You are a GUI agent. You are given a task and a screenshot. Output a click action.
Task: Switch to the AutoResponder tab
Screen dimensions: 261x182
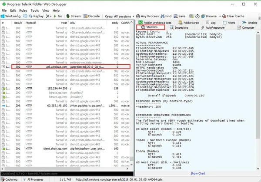tap(213, 28)
